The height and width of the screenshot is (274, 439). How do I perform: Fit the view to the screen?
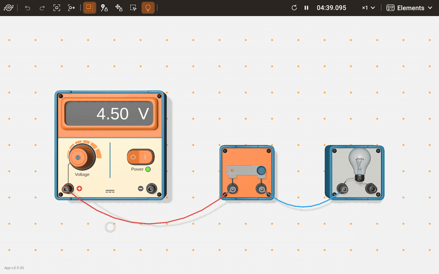pos(57,8)
